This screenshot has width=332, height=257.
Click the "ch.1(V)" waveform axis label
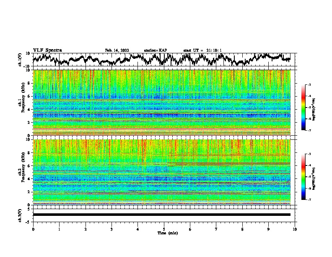(x=20, y=60)
